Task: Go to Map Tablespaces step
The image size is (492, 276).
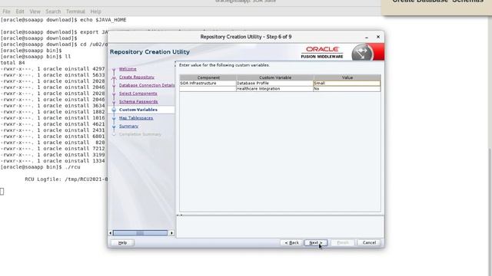Action: [136, 118]
